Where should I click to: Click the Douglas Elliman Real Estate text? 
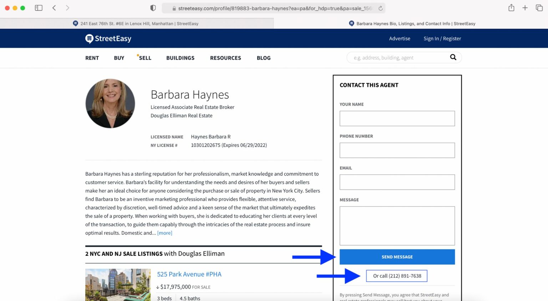pyautogui.click(x=181, y=116)
